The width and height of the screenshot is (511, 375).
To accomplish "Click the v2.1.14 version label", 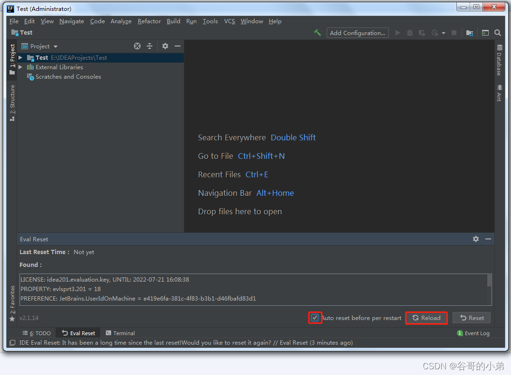I will click(28, 318).
